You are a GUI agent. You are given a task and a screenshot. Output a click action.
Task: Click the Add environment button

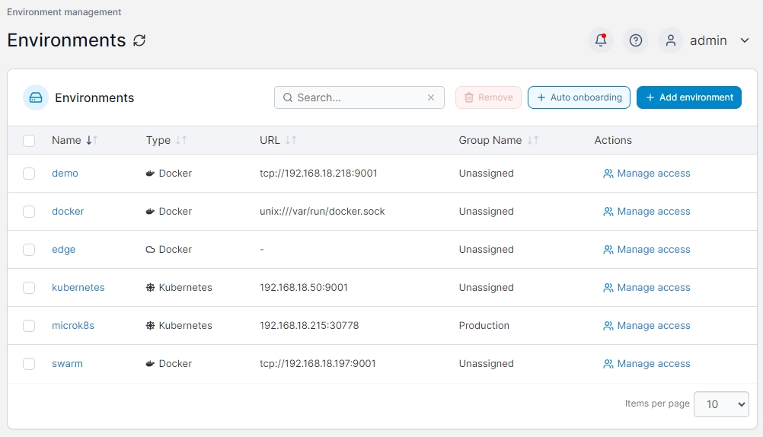pyautogui.click(x=688, y=97)
